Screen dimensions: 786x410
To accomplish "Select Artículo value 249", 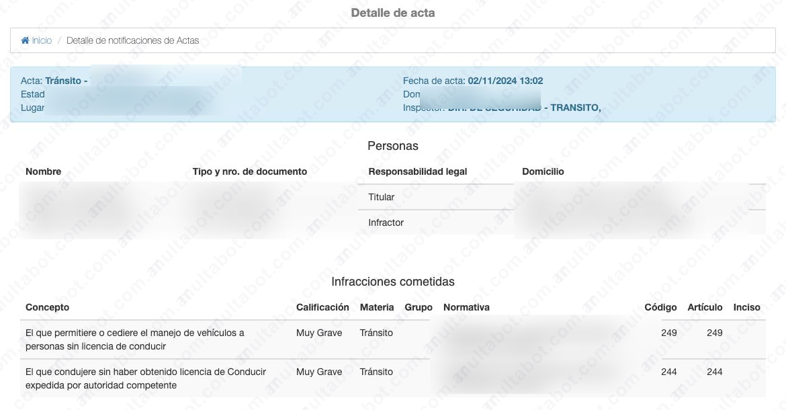I will click(714, 333).
